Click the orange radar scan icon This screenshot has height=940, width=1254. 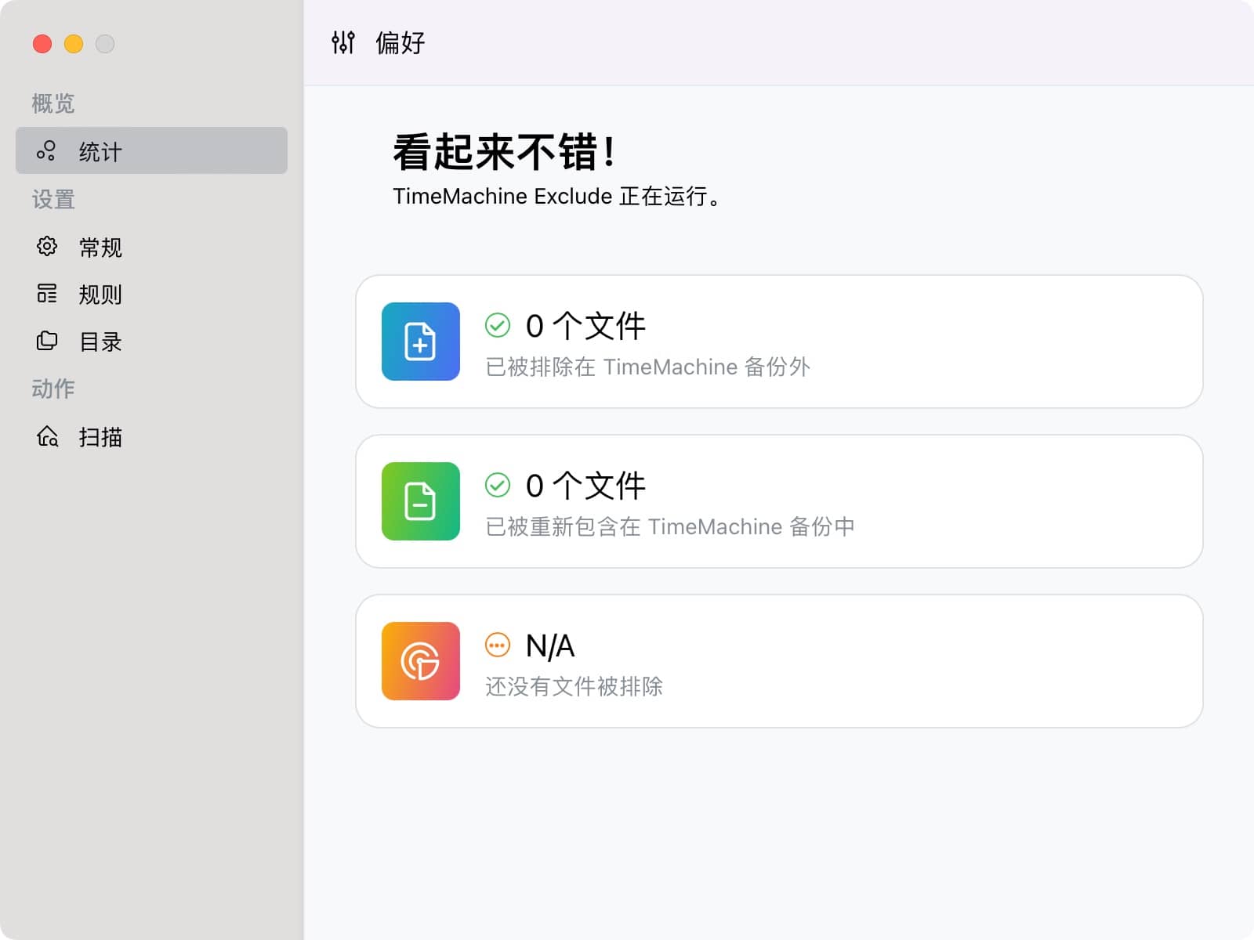[421, 661]
